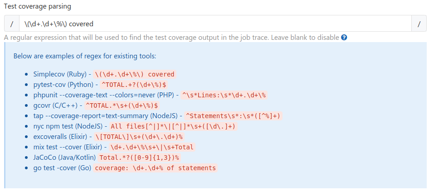Click the 'Test coverage parsing' label

pyautogui.click(x=38, y=6)
